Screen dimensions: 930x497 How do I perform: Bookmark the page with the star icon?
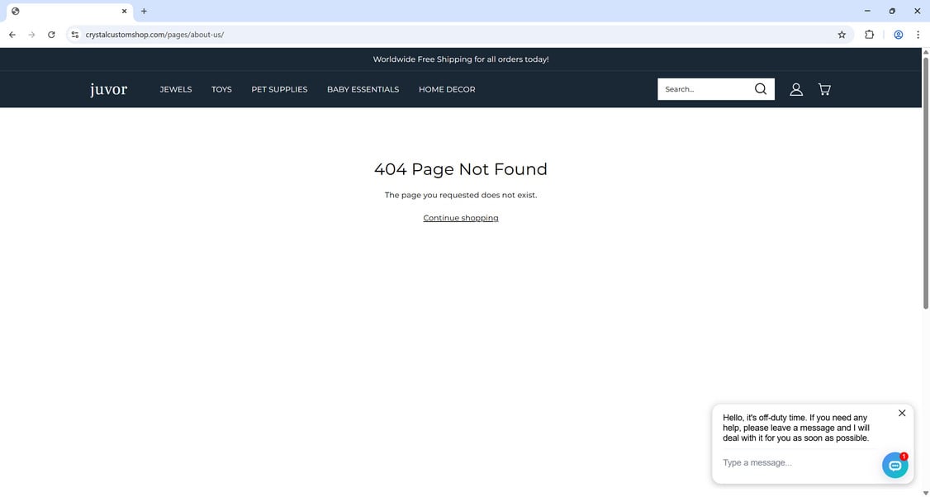[841, 35]
